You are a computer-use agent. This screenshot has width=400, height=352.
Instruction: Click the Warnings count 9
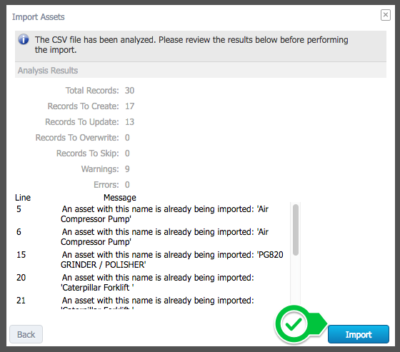pos(127,169)
